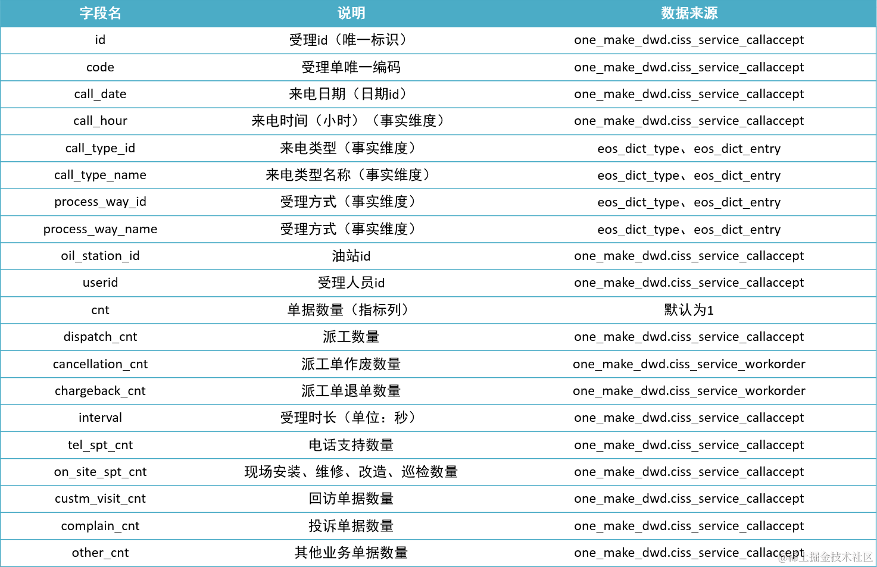The height and width of the screenshot is (567, 877).
Task: Select the cancellation_cnt field cell
Action: (x=100, y=364)
